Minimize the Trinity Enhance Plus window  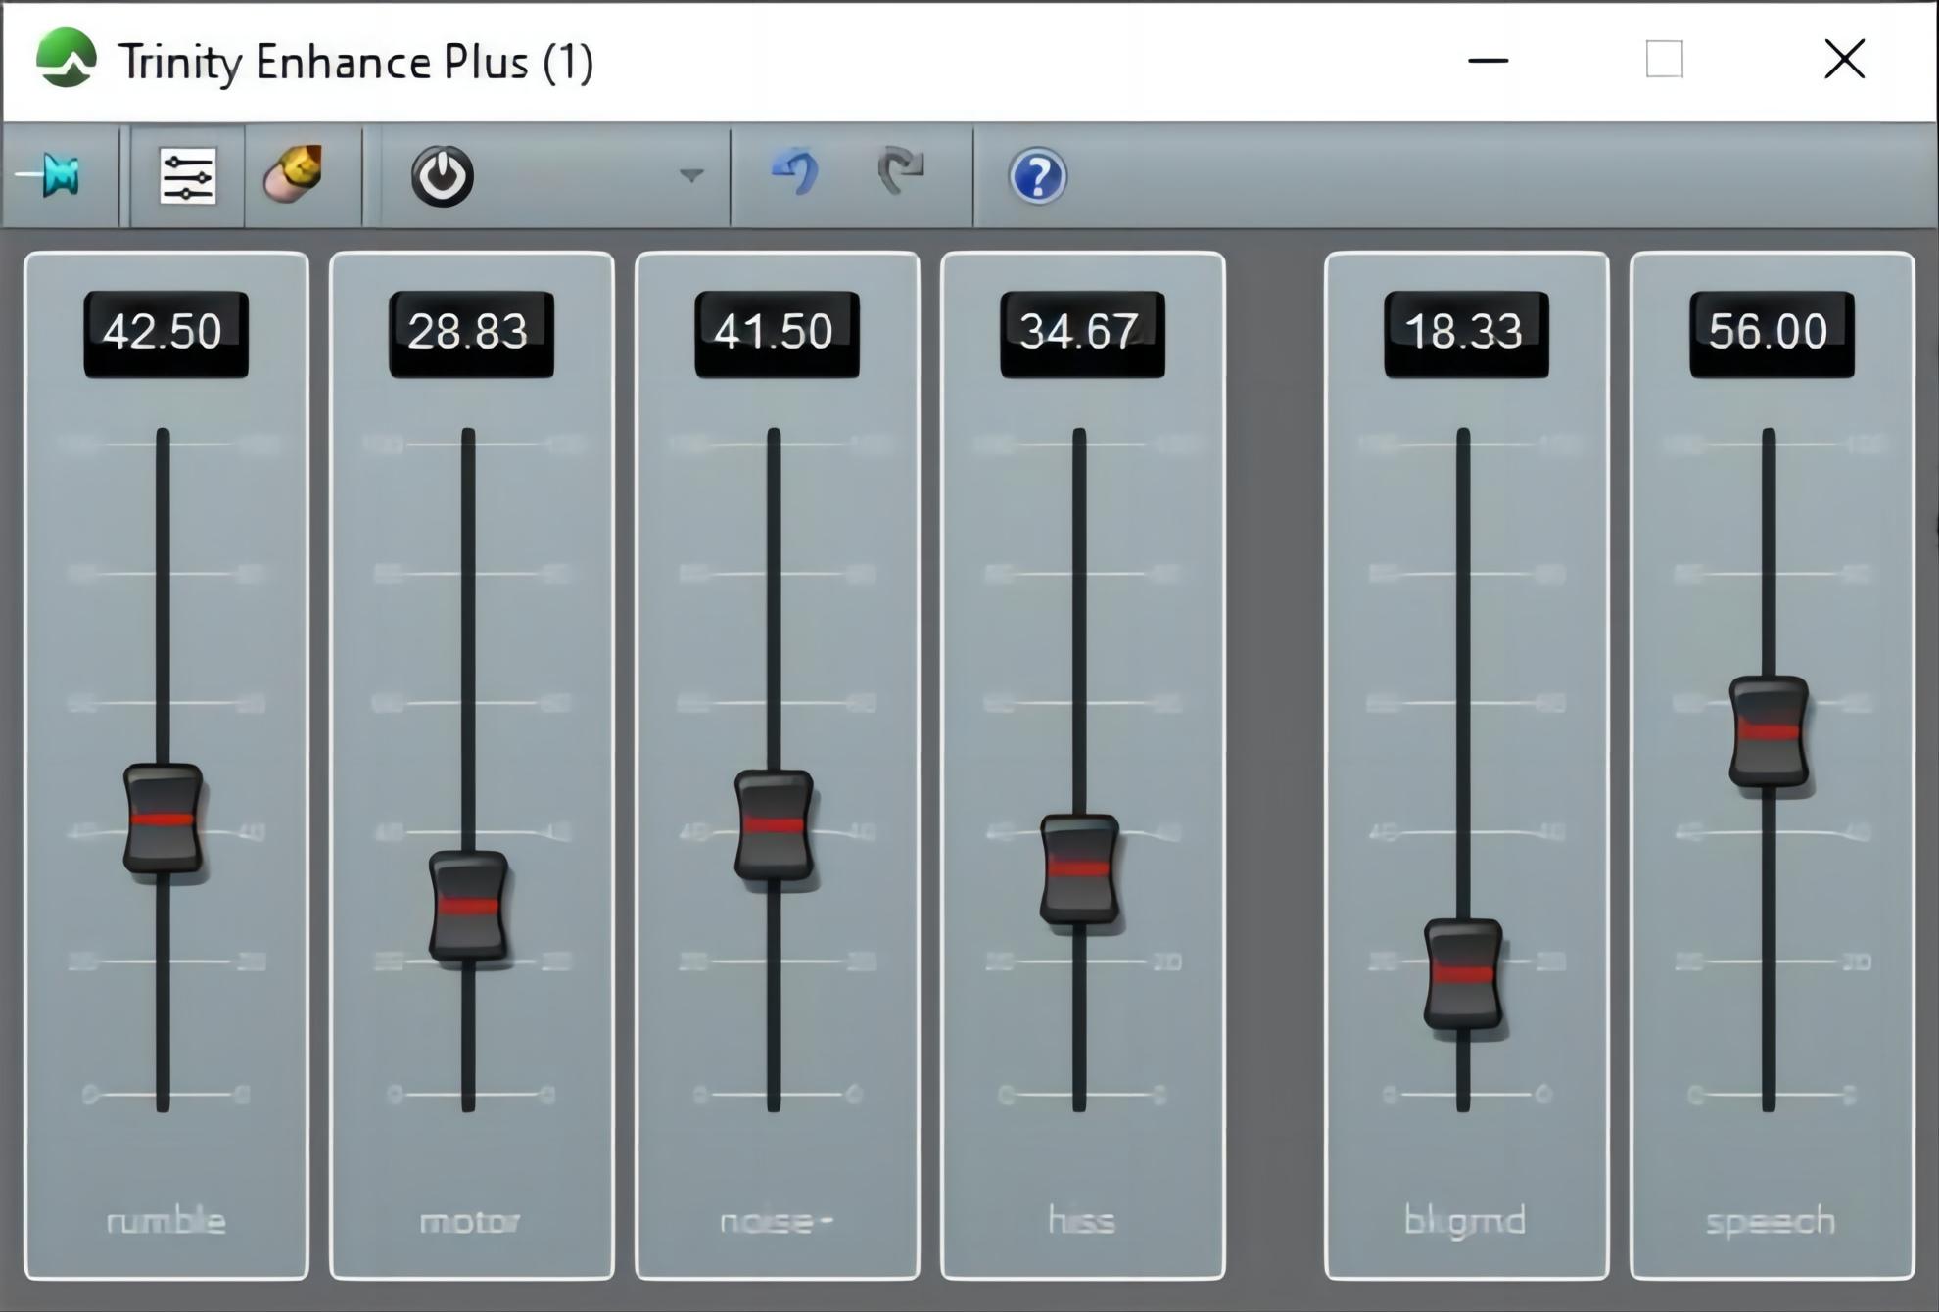coord(1488,60)
